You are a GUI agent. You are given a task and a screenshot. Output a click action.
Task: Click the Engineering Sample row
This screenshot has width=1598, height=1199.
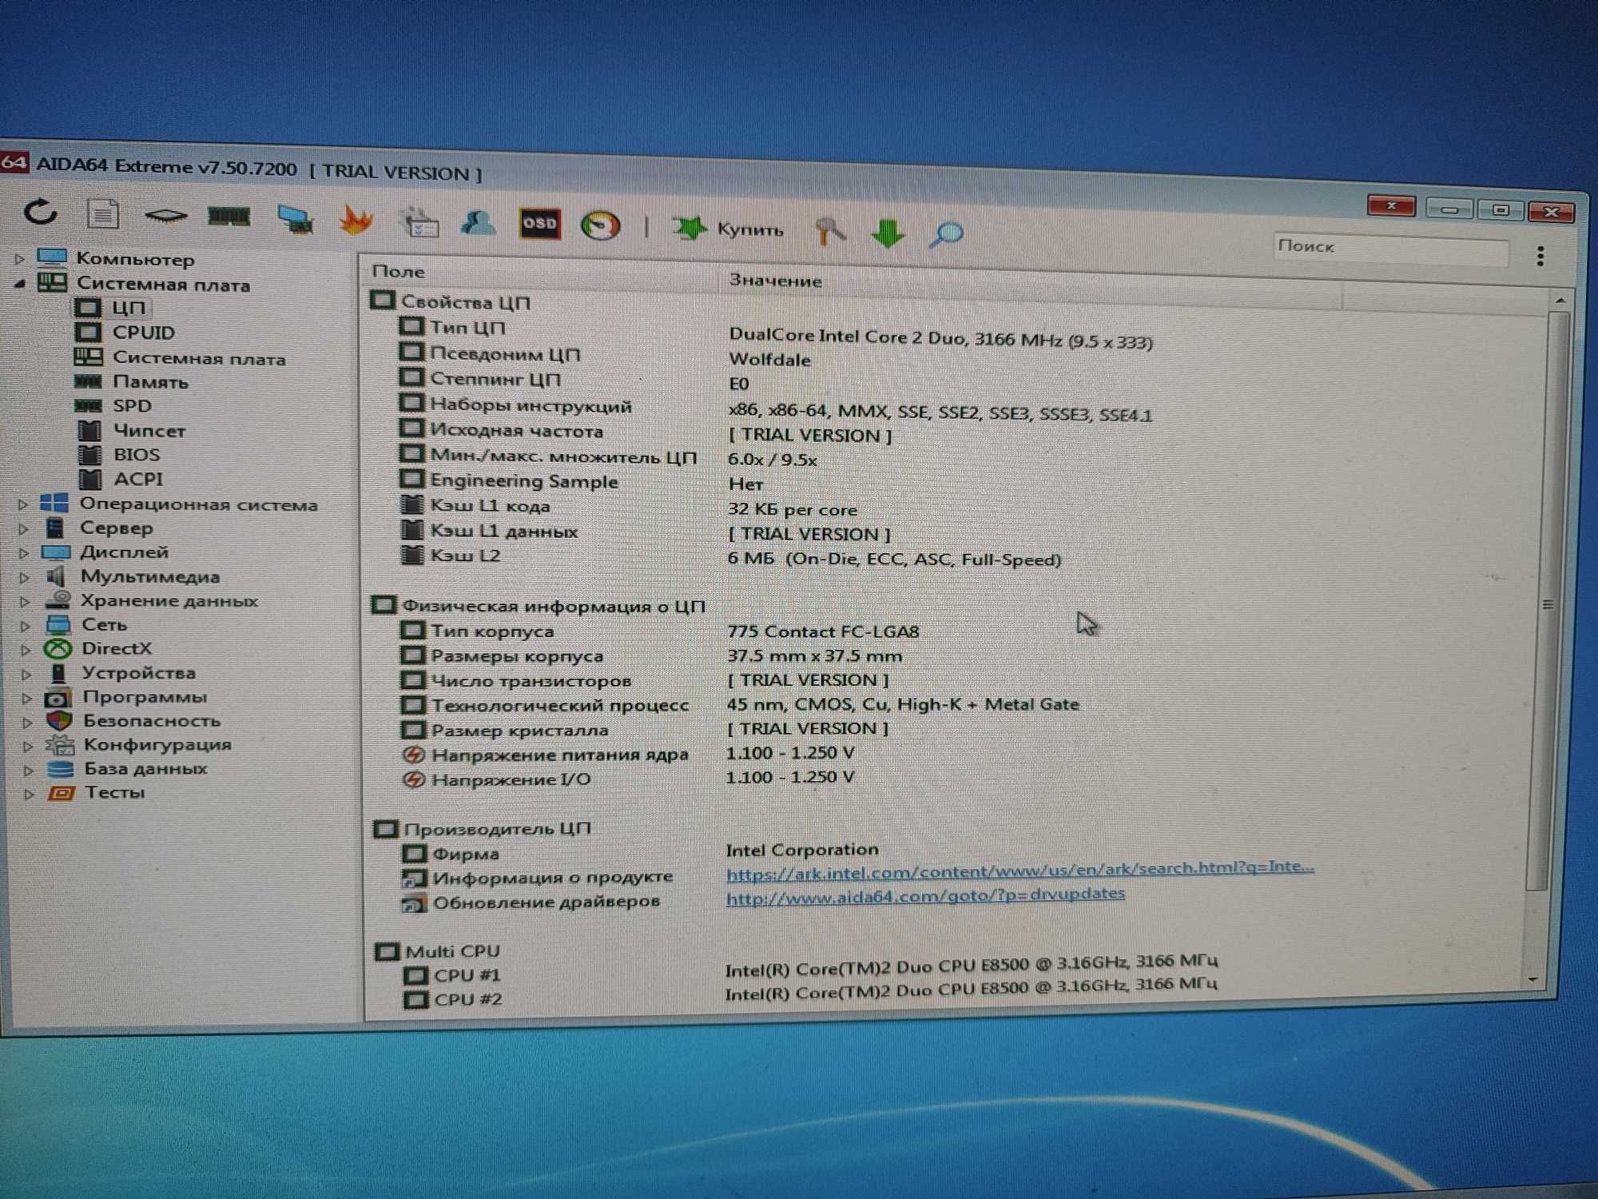point(581,482)
